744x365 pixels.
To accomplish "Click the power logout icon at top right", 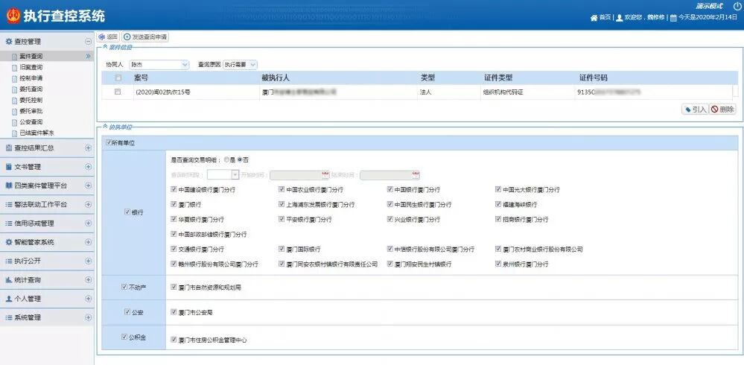I will [736, 6].
